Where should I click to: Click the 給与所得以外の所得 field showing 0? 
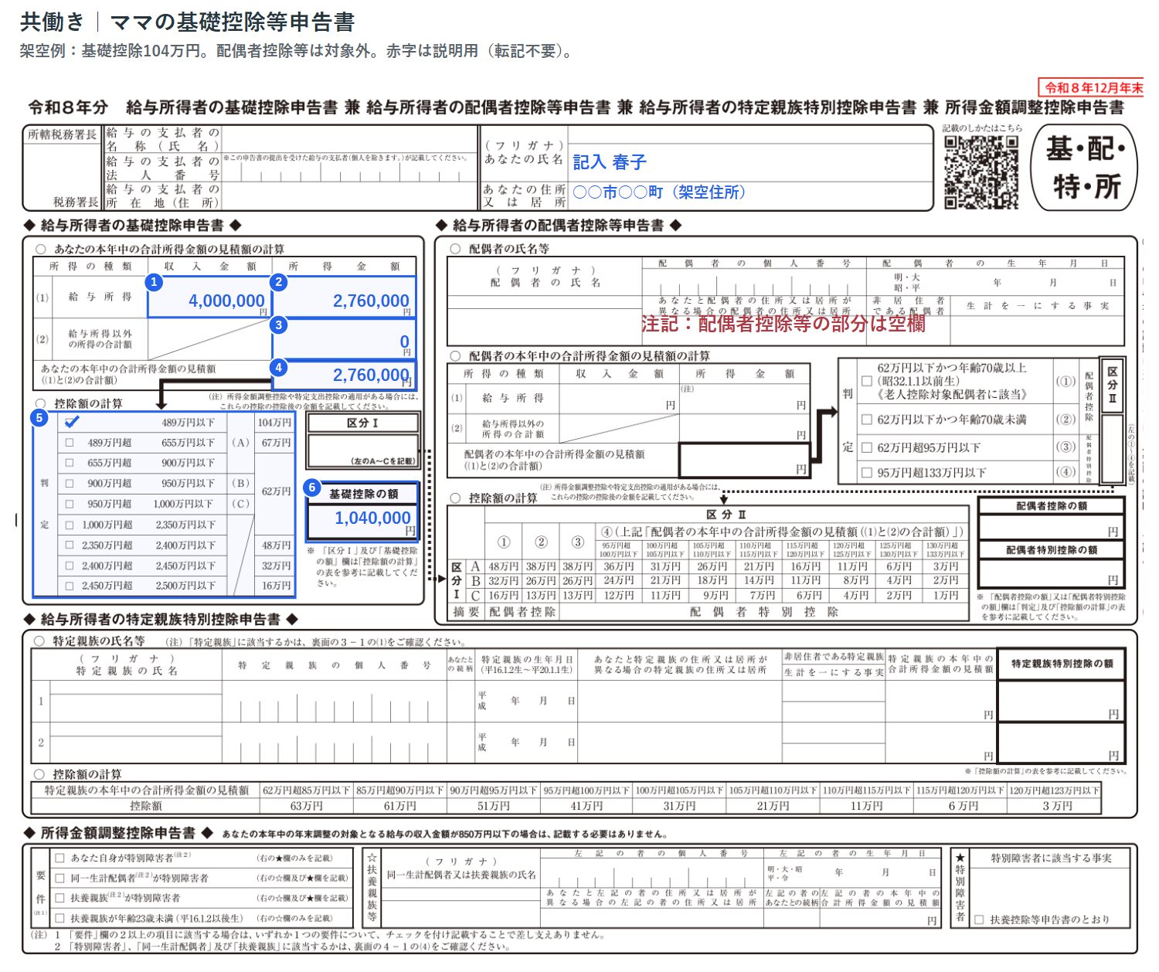coord(344,338)
